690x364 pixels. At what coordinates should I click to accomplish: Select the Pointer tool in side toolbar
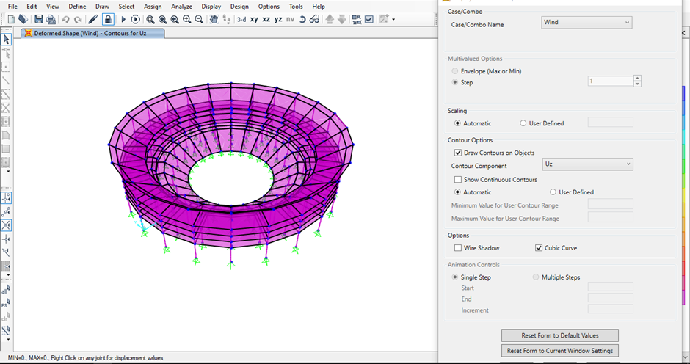pyautogui.click(x=6, y=39)
